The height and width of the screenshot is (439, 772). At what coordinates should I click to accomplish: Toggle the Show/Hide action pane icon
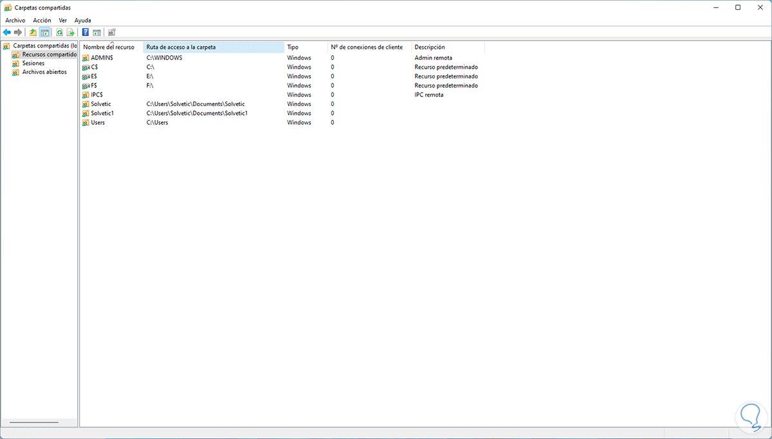click(96, 32)
